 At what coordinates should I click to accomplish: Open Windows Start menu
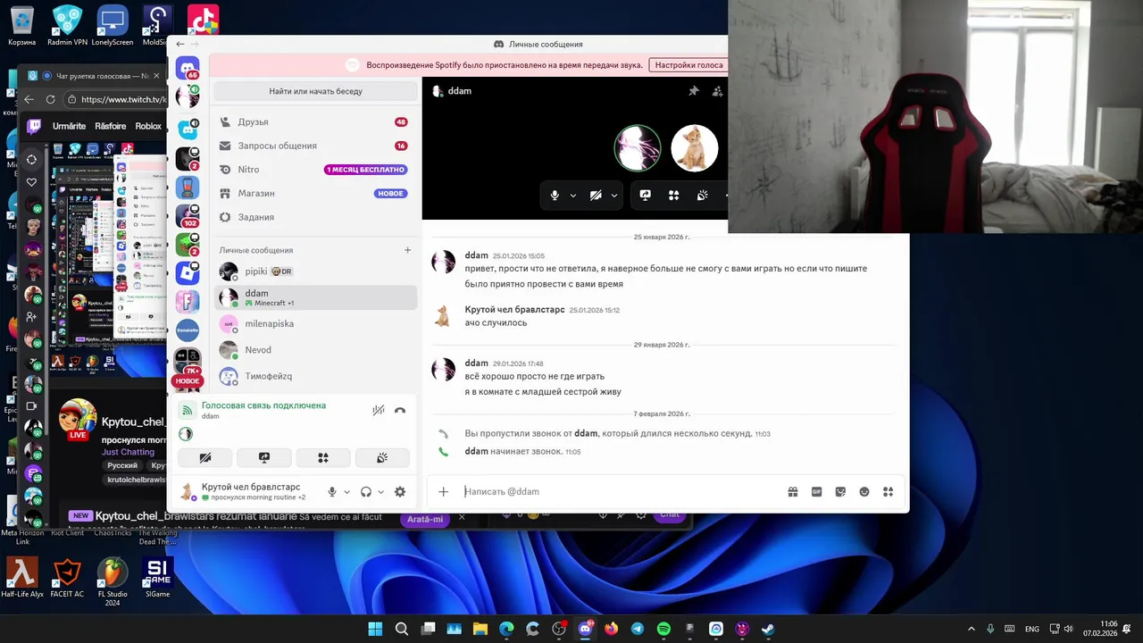(x=375, y=629)
